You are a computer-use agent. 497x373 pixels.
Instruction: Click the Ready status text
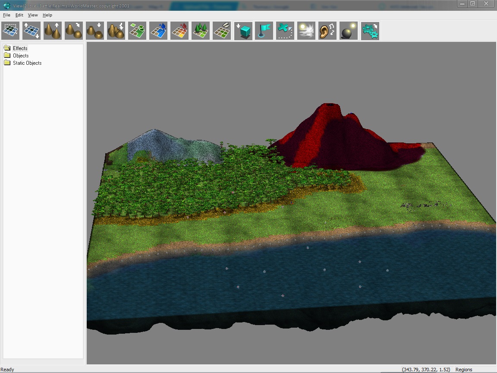click(x=7, y=370)
